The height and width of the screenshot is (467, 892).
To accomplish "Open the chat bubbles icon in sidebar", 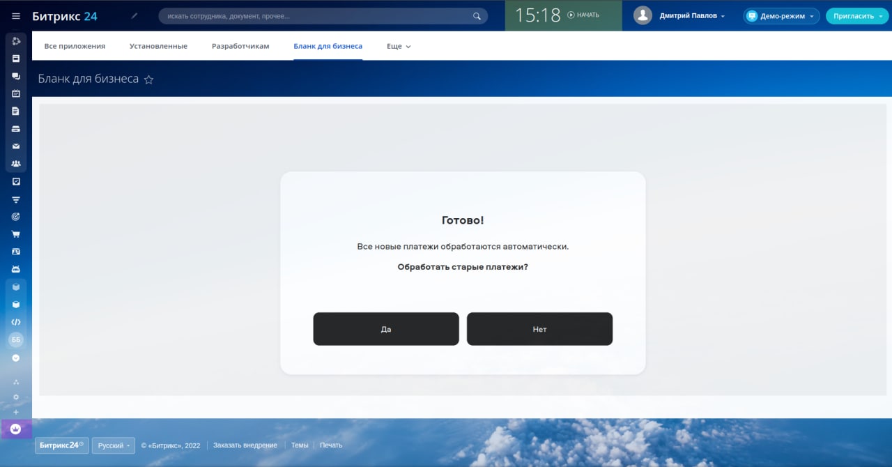I will point(16,76).
